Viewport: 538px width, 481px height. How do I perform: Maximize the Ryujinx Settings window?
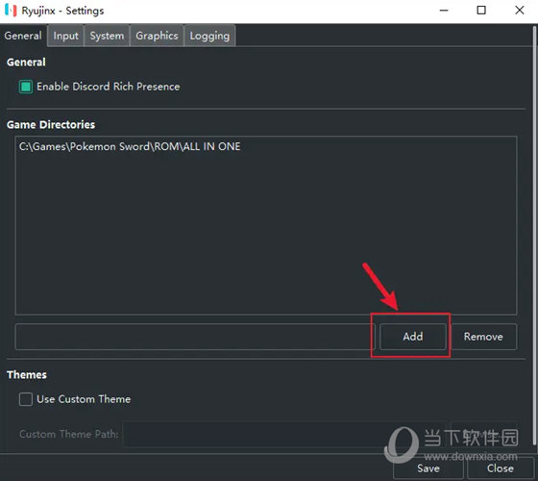(x=481, y=11)
